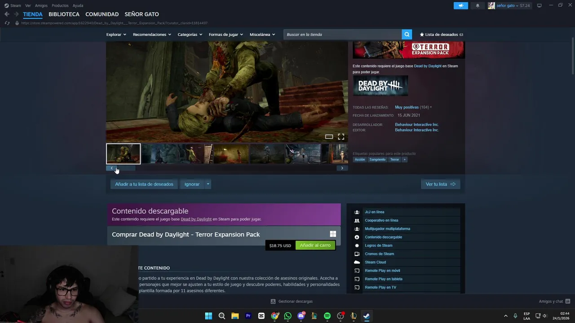Switch to the COMUNIDAD tab
575x323 pixels.
[x=102, y=14]
